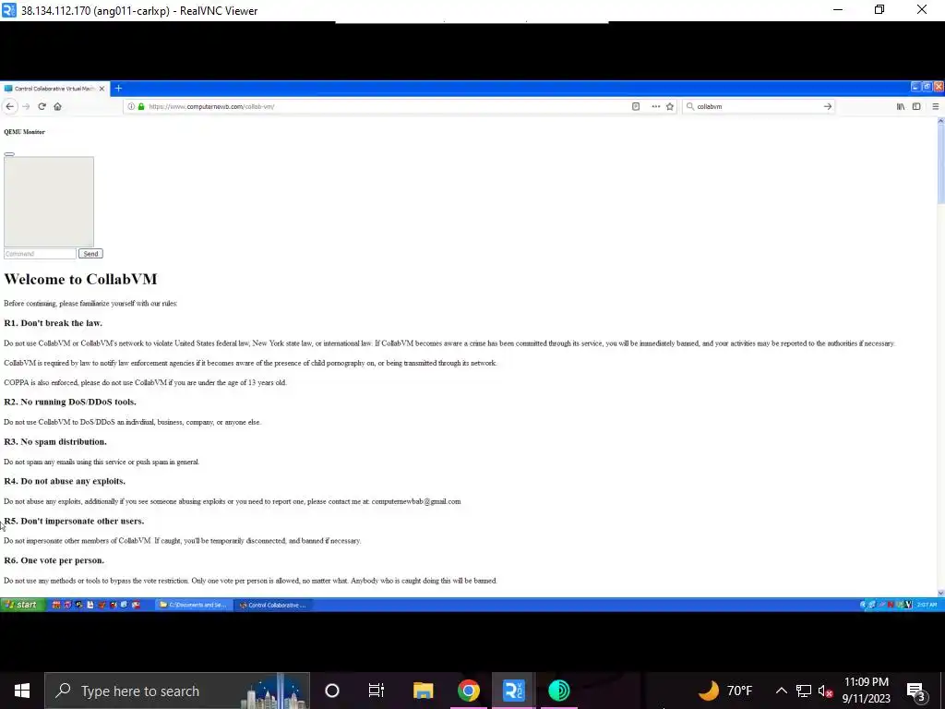Open the Firefox hamburger menu
Screen dimensions: 945x709
936,107
